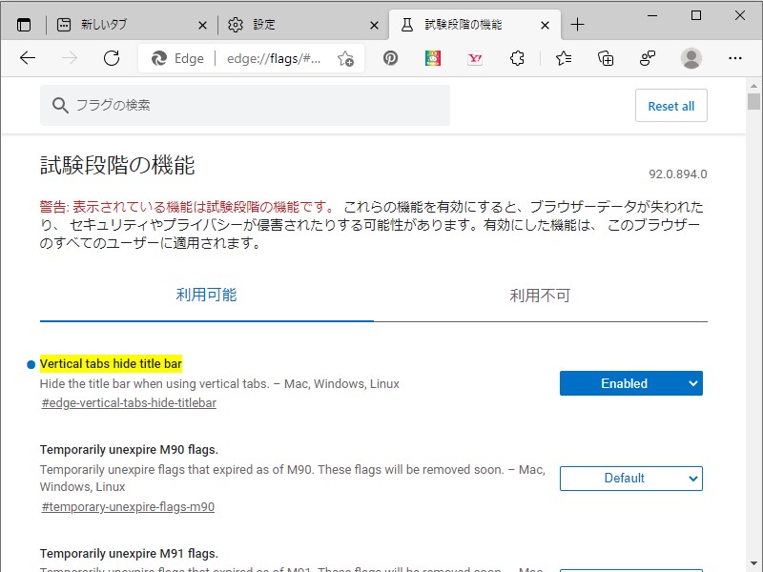Click the Yahoo! Japan extension icon

click(x=474, y=57)
